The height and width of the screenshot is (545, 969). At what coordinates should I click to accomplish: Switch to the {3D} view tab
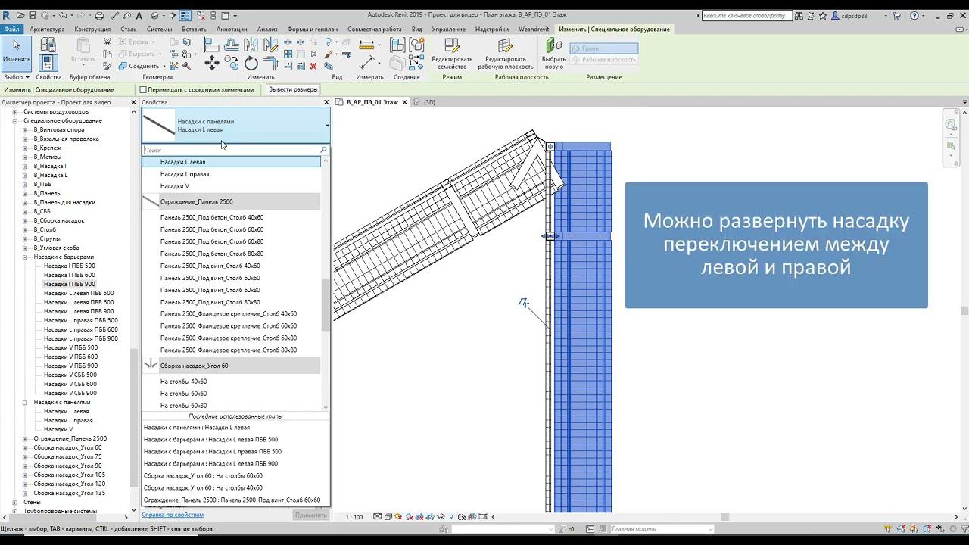429,102
